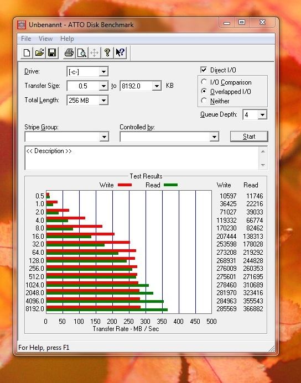Toggle the Direct I/O checkbox

tap(204, 70)
